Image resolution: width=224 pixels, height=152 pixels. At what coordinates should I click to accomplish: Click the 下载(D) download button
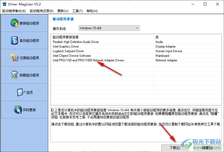tap(175, 147)
